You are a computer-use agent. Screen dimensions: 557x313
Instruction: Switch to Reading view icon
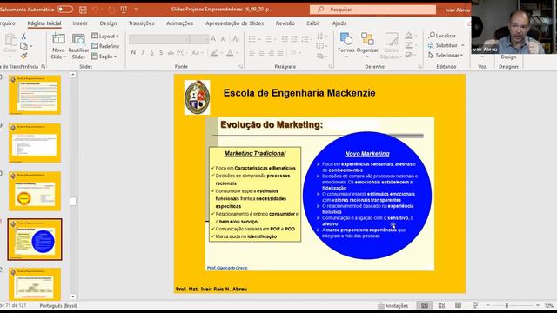[459, 305]
